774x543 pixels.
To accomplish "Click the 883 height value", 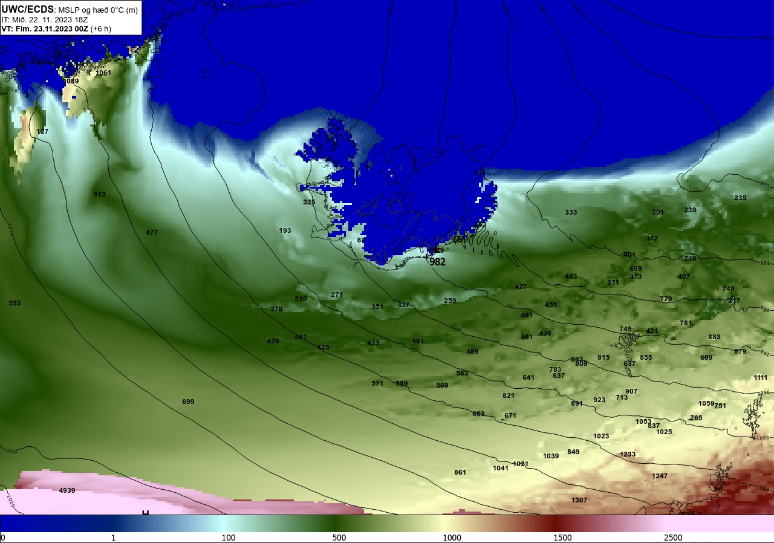I will click(714, 337).
